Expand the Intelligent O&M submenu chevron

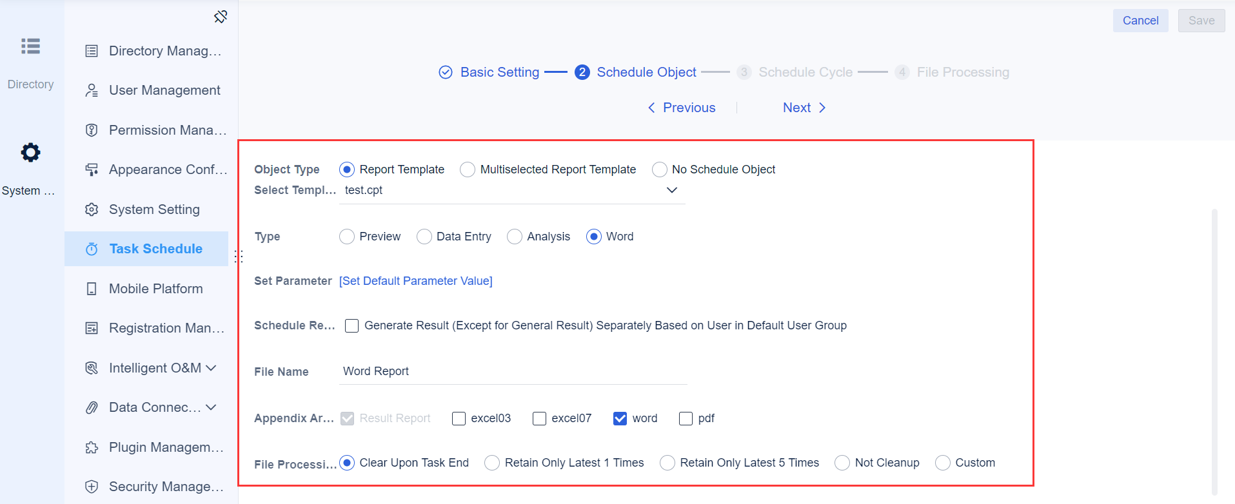point(211,368)
